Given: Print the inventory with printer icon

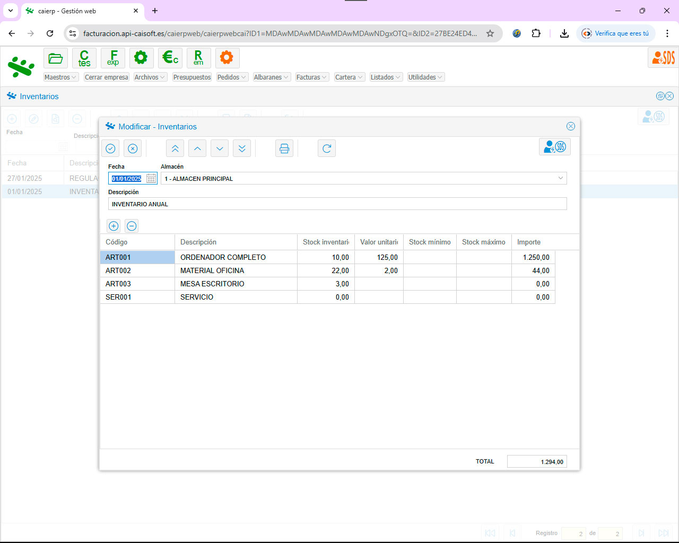Looking at the screenshot, I should (x=284, y=148).
